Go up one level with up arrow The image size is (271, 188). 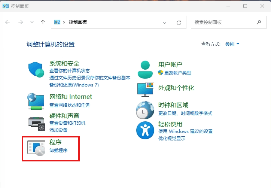43,22
